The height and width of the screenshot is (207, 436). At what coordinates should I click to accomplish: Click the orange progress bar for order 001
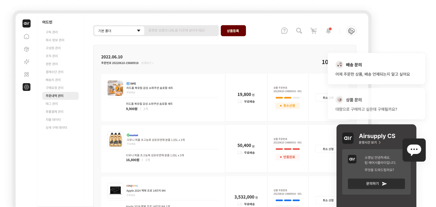coord(288,98)
